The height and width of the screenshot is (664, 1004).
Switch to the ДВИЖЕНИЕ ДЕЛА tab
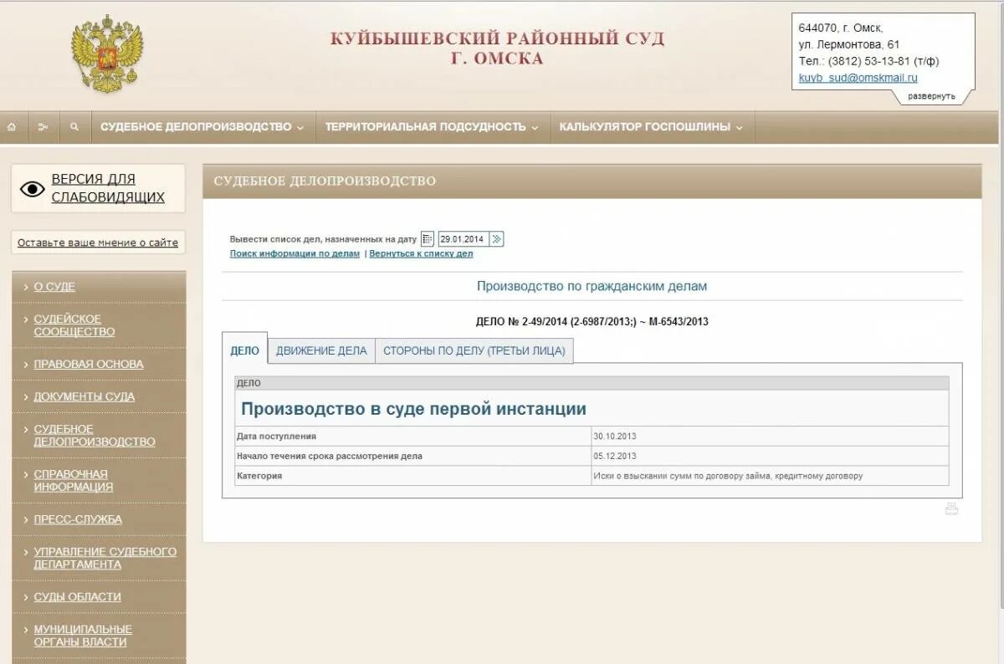321,350
